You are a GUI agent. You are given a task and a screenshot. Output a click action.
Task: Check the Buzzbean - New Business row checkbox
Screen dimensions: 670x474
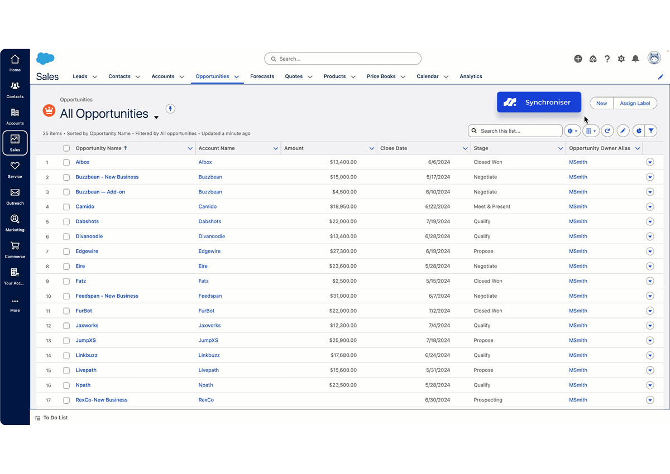point(66,177)
